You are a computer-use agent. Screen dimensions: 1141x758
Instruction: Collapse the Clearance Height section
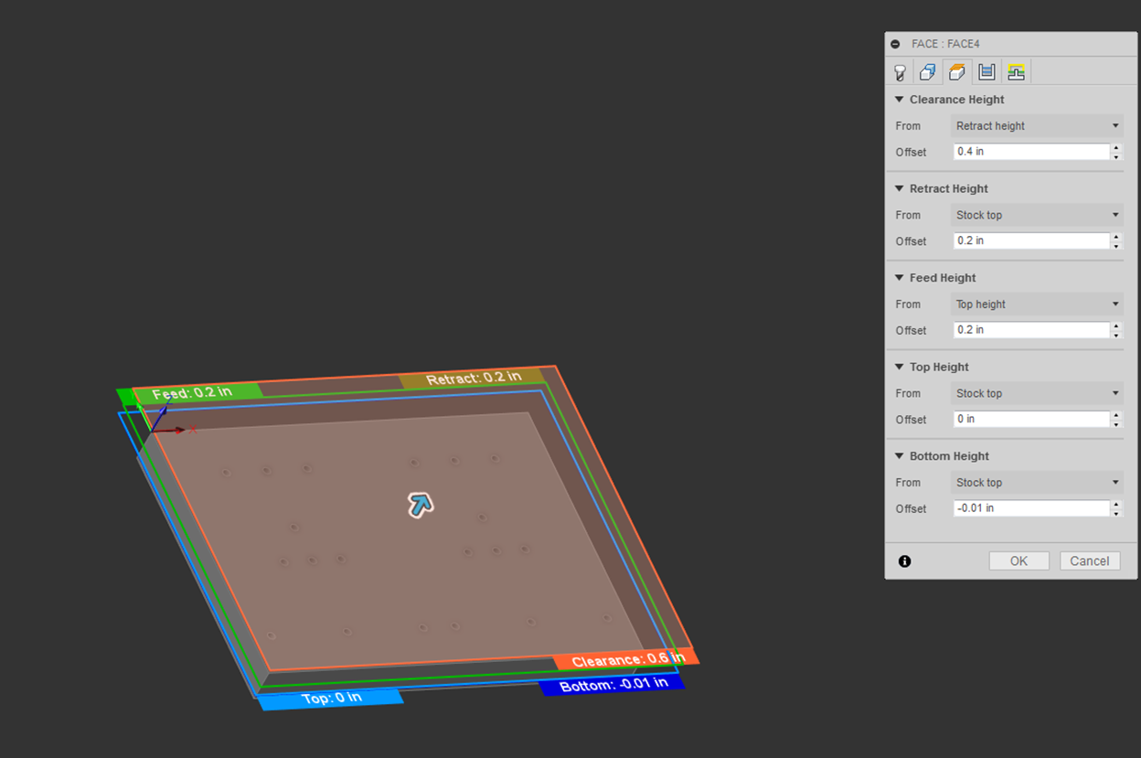tap(900, 100)
